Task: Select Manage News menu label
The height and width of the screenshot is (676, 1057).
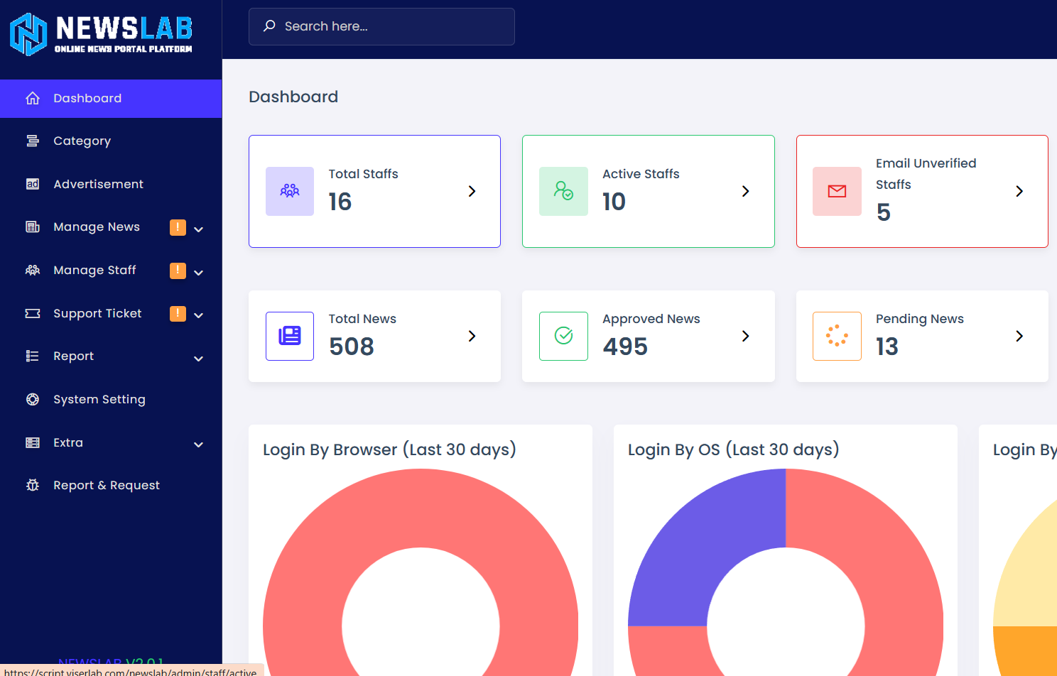Action: (x=97, y=227)
